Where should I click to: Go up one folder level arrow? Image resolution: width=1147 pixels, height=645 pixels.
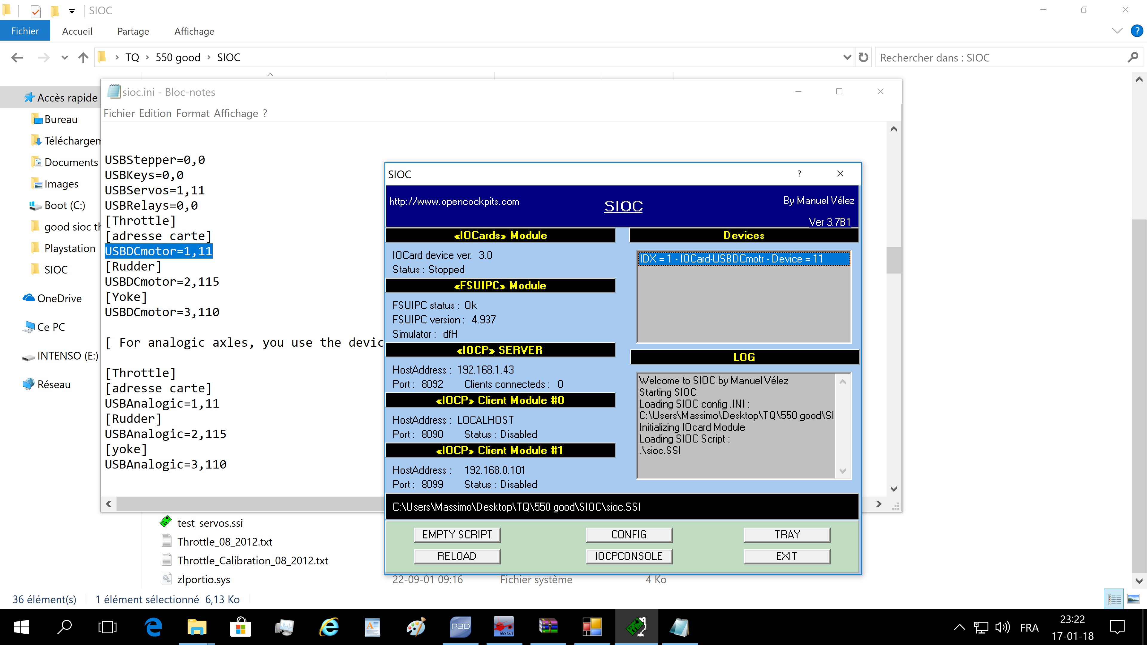[83, 57]
